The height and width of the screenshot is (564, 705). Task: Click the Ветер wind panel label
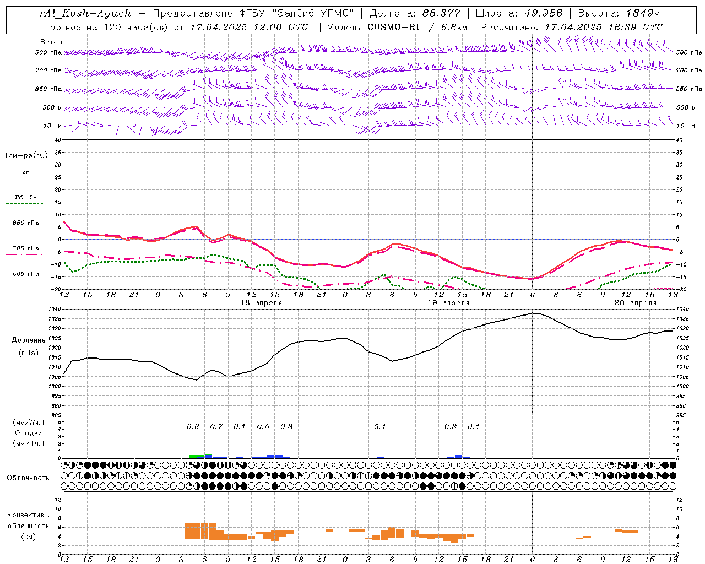pos(51,42)
